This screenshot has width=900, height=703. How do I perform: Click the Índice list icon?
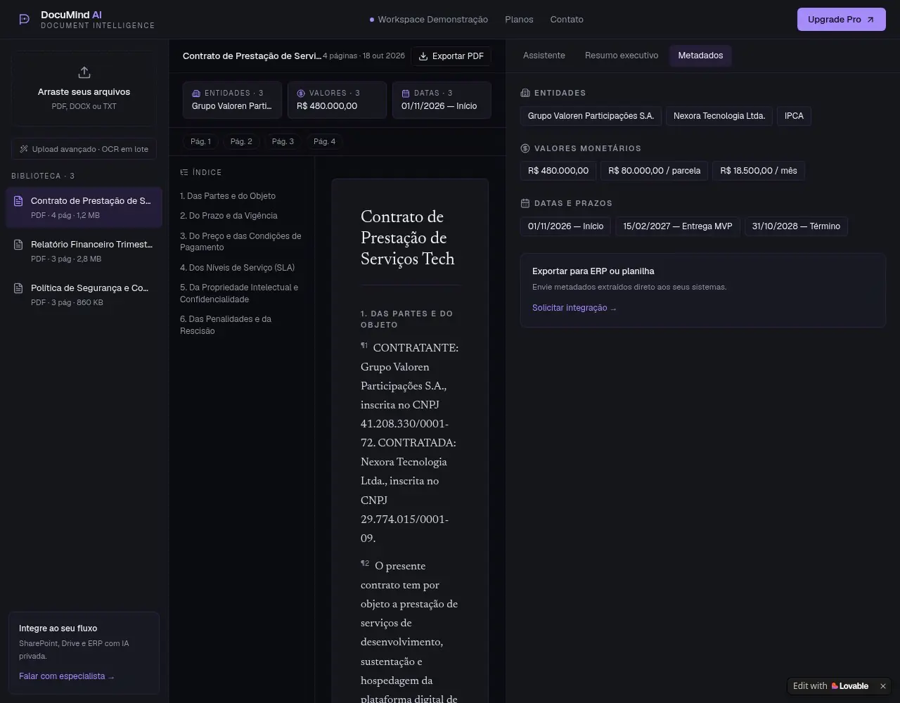tap(184, 172)
